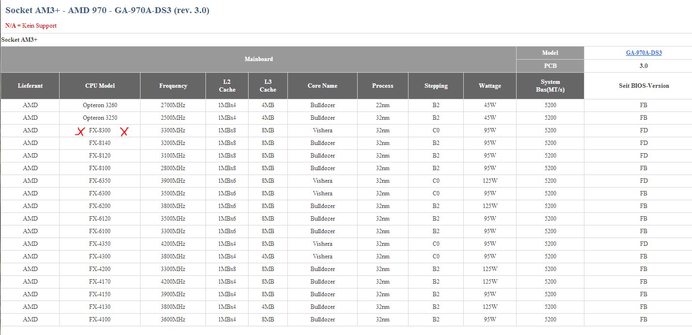Click the "L2 Cache" column header
Image resolution: width=692 pixels, height=335 pixels.
pos(227,86)
